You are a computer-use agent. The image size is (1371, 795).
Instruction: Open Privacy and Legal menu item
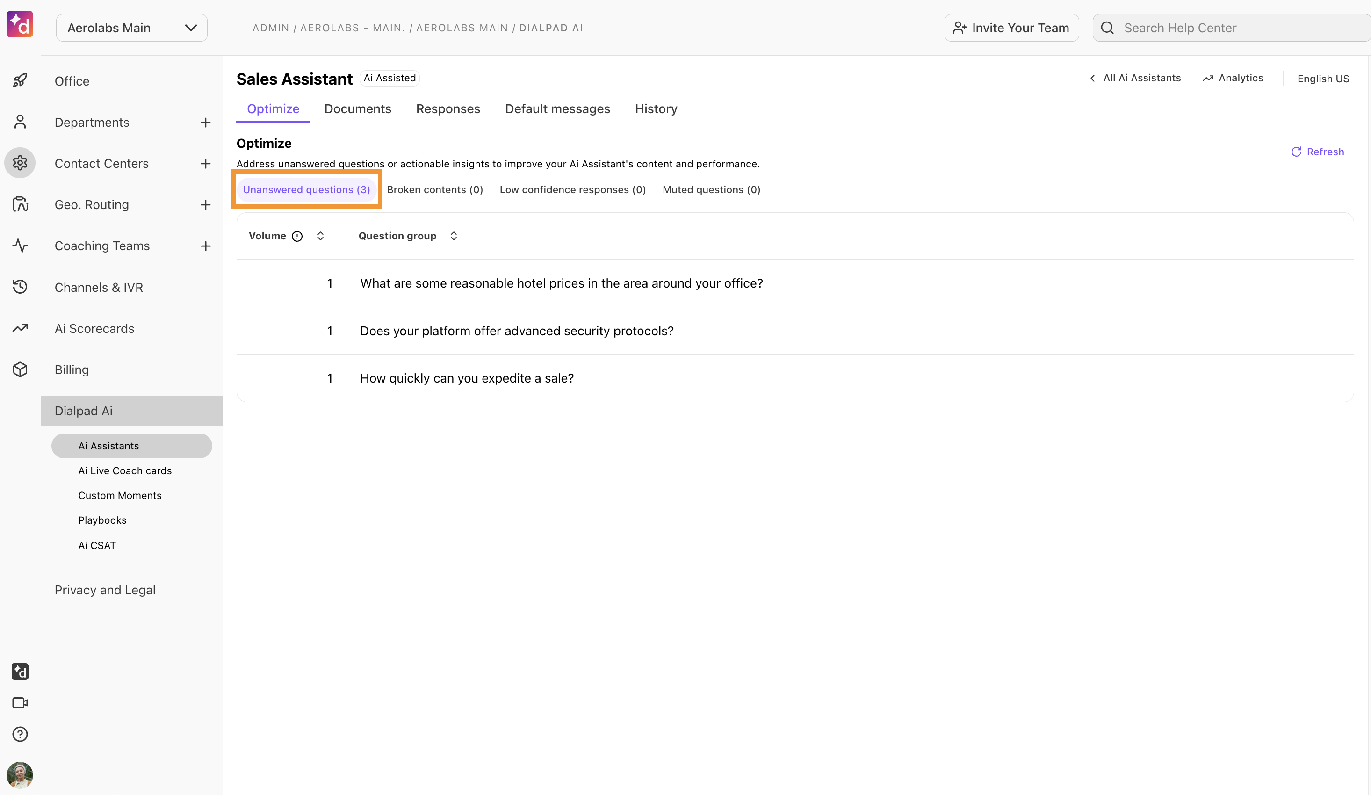(x=105, y=590)
